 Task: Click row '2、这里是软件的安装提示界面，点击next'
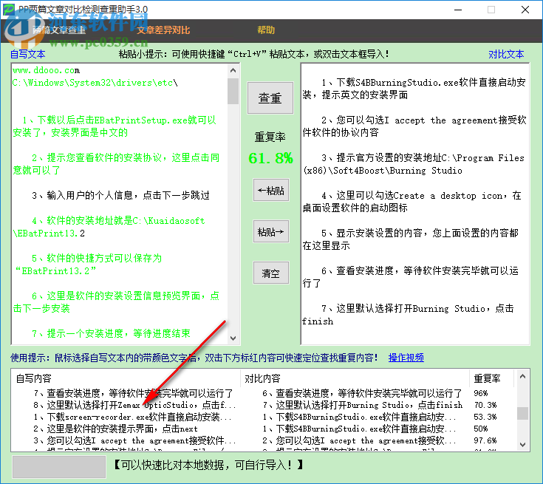(x=264, y=429)
